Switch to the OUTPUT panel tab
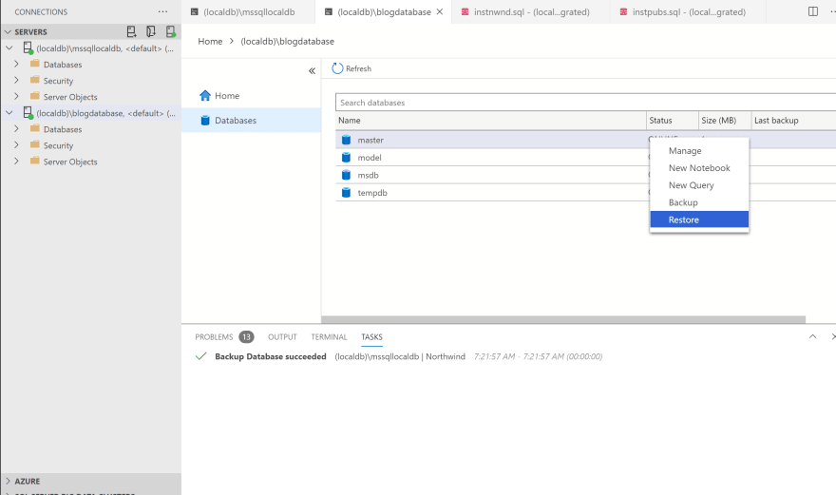Screen dimensions: 836x495 [x=282, y=337]
